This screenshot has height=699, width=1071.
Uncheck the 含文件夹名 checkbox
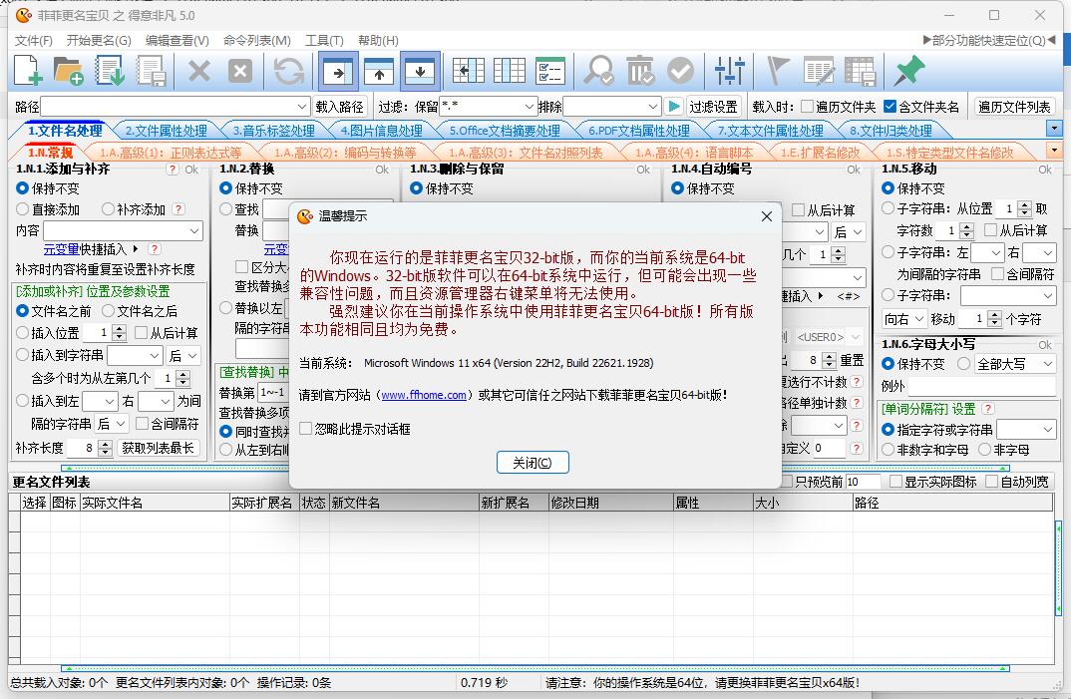pos(890,107)
